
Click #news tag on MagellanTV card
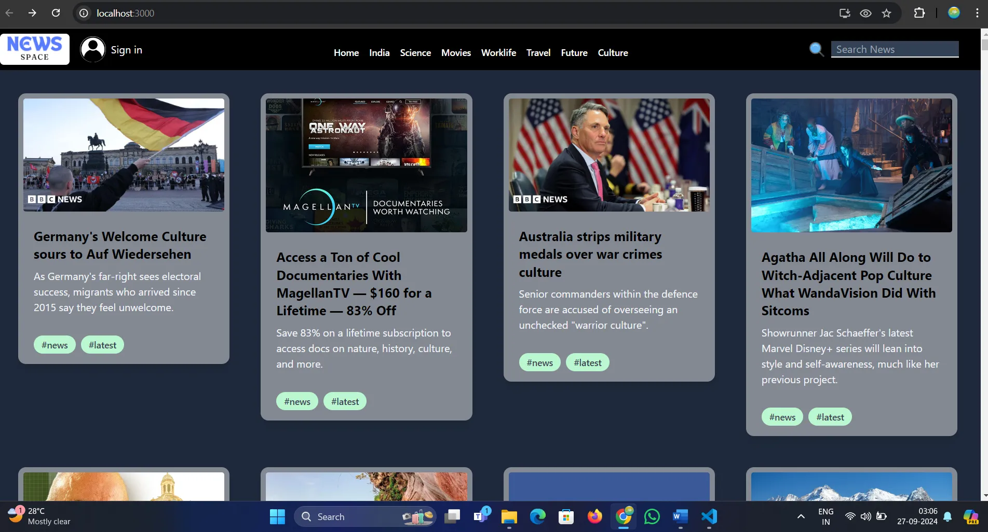click(297, 401)
